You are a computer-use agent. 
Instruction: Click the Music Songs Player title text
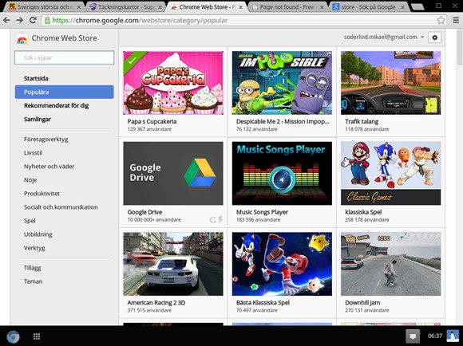[x=262, y=212]
